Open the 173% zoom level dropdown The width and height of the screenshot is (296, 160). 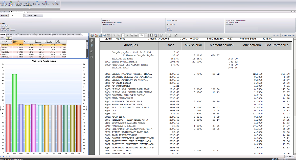pos(146,35)
